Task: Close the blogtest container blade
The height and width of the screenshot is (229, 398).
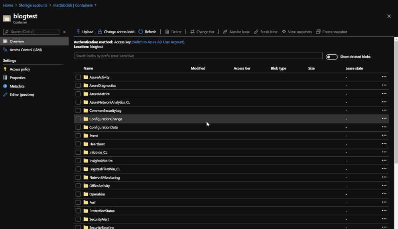Action: pos(389,16)
